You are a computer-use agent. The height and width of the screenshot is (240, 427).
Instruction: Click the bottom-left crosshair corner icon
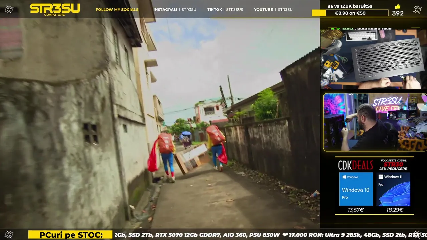[x=9, y=235]
